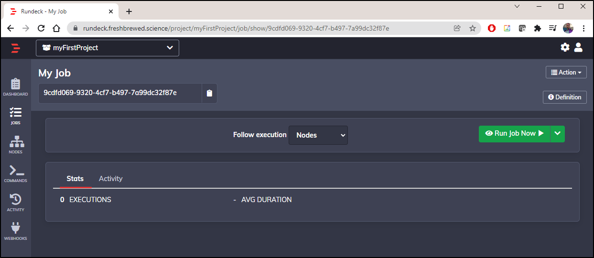Open the Webhooks sidebar item

coord(15,231)
